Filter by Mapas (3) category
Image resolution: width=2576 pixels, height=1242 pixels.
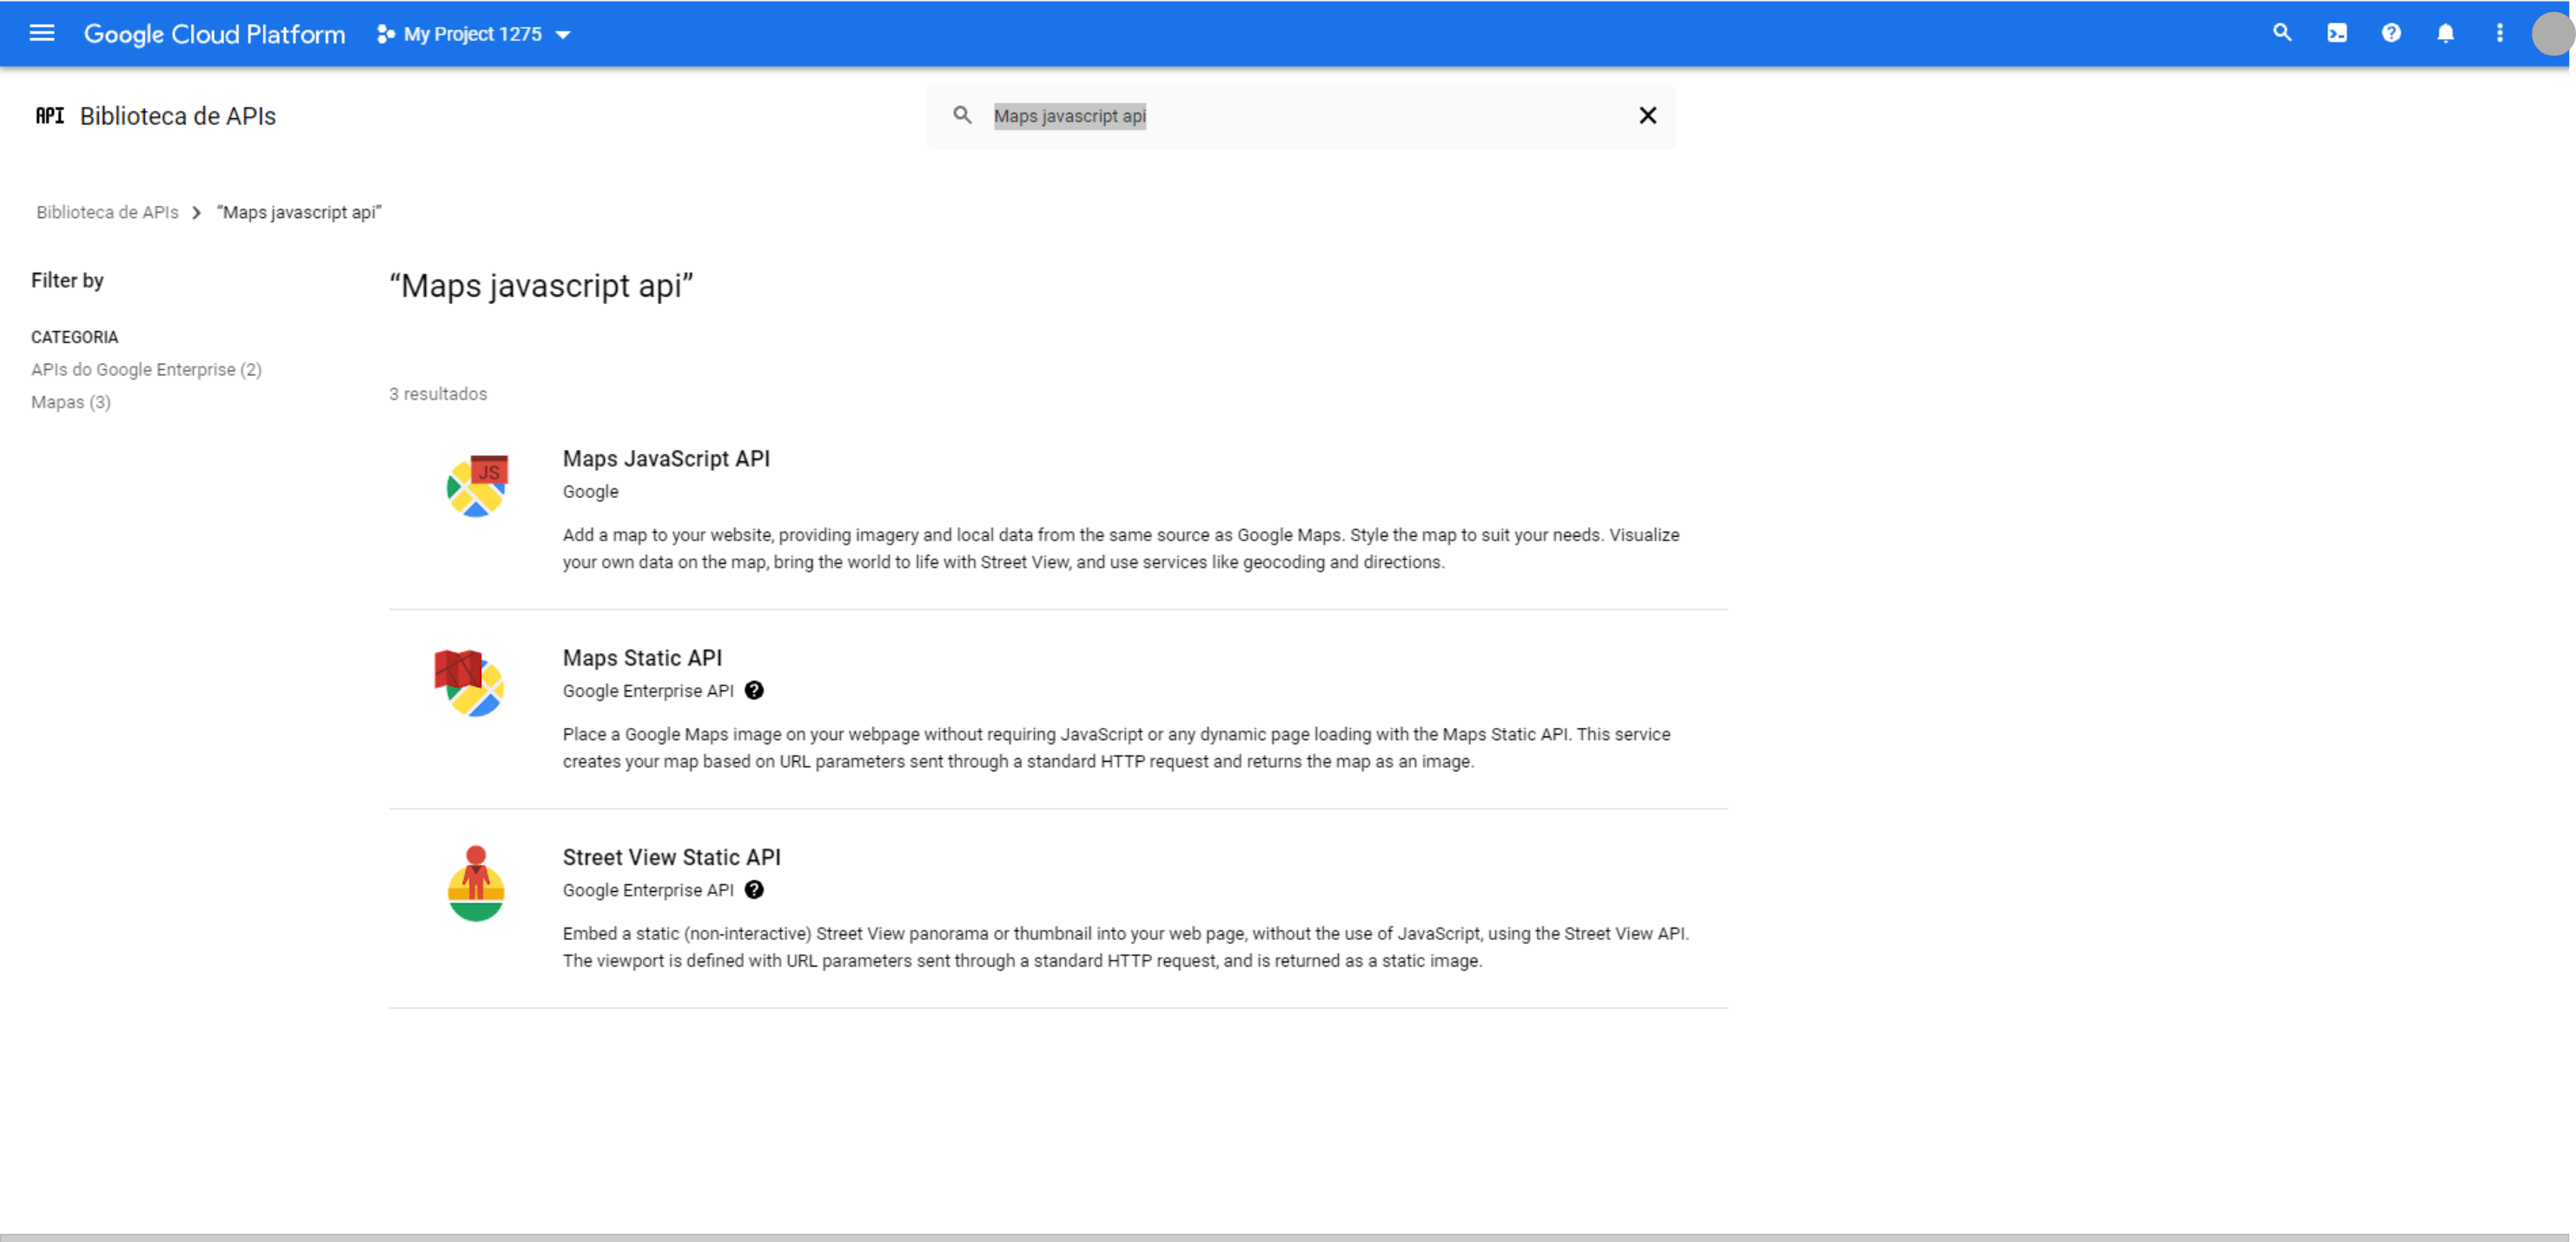pos(71,402)
